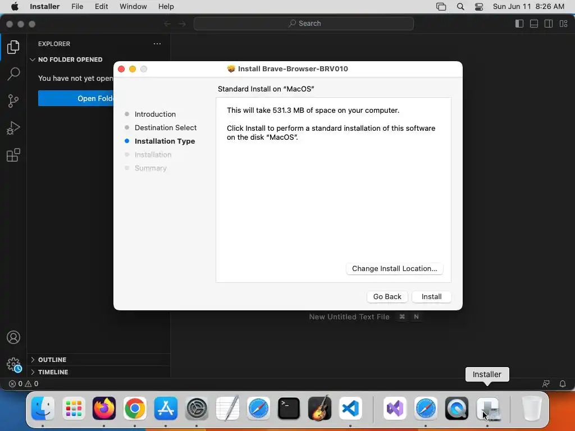Open the Stage Manager menu bar icon

(441, 7)
